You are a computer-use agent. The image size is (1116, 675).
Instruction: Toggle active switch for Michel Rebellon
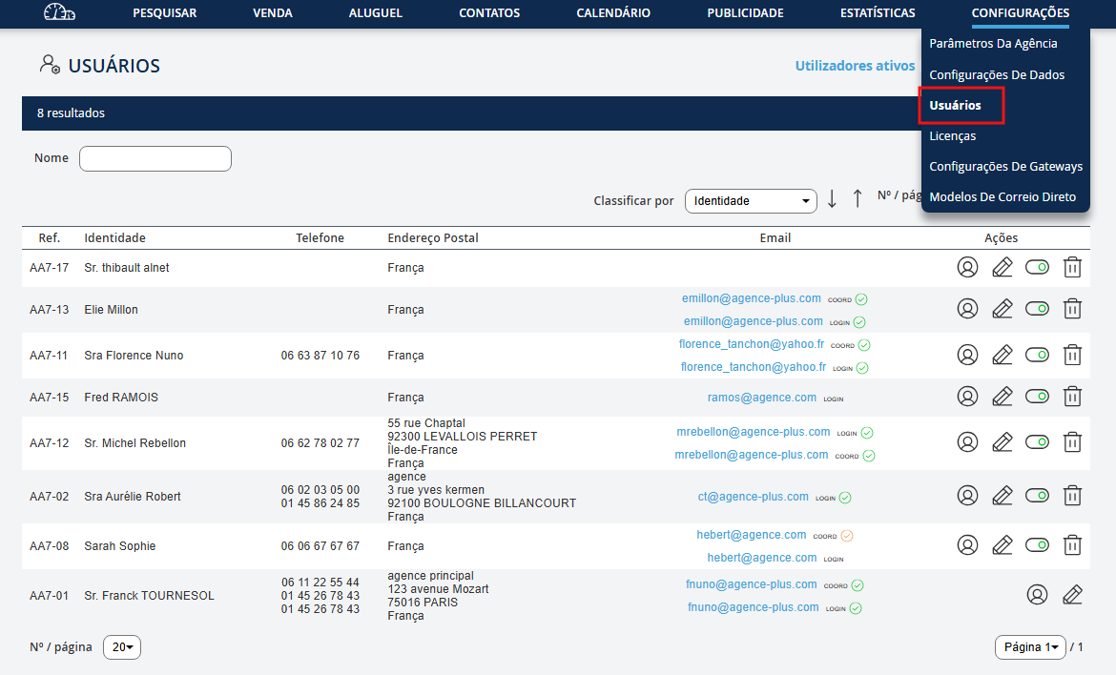coord(1037,442)
